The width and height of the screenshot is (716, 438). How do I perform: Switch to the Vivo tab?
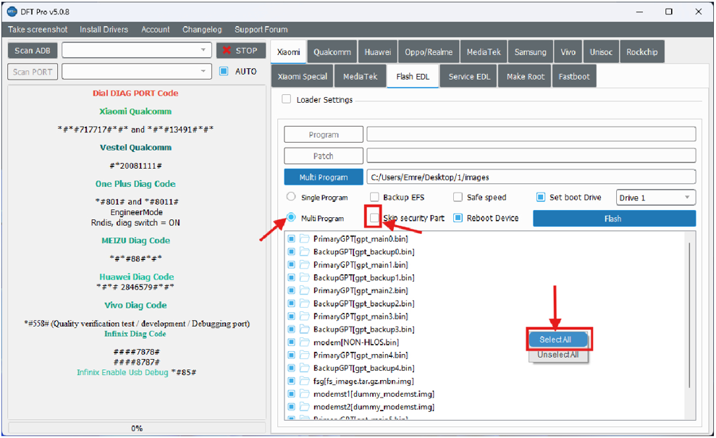[568, 51]
